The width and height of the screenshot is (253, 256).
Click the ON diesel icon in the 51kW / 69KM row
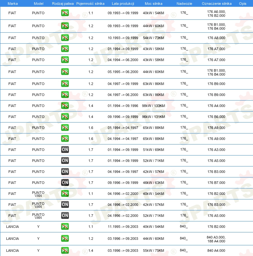[x=65, y=150]
